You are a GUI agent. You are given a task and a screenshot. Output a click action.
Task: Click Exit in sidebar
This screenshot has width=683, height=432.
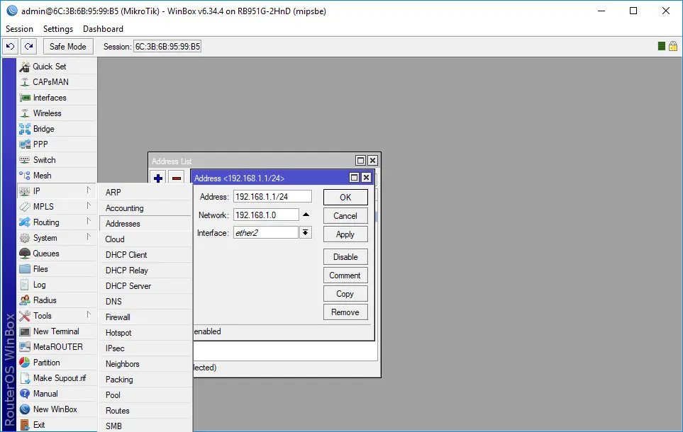[x=57, y=425]
